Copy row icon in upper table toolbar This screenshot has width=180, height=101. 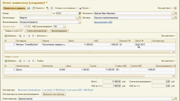coord(20,36)
